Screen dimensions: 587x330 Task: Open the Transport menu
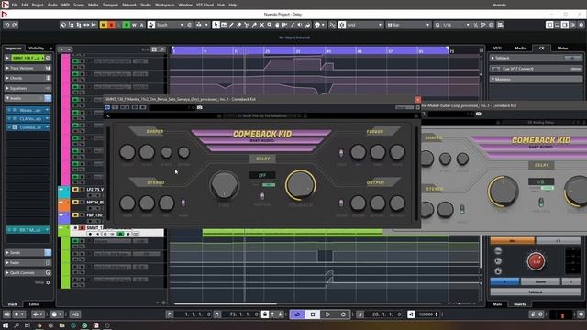110,5
